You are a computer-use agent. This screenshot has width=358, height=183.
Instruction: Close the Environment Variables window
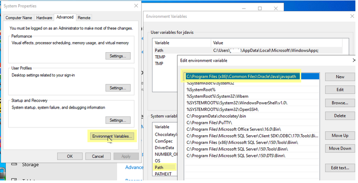[351, 16]
